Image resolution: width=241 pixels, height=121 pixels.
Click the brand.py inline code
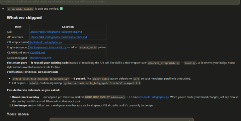tap(190, 63)
